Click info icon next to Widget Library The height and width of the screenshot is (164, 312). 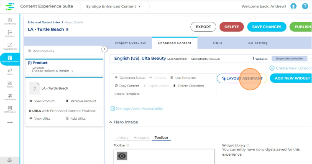248,146
